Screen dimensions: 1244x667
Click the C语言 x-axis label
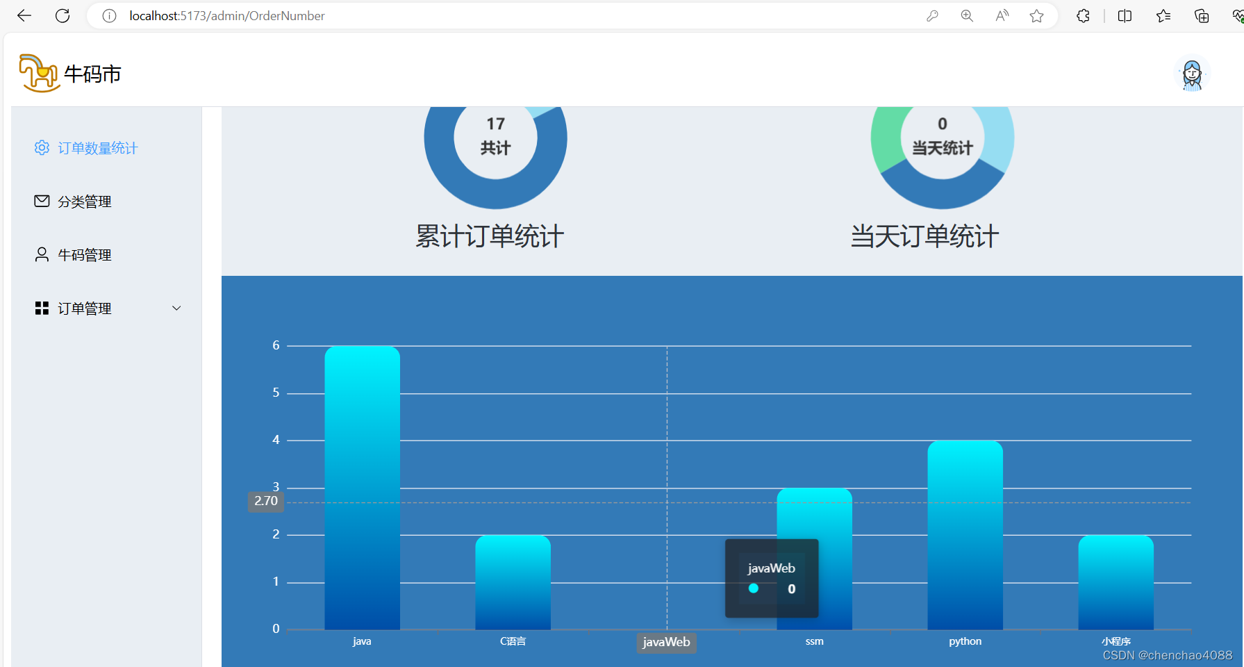513,641
